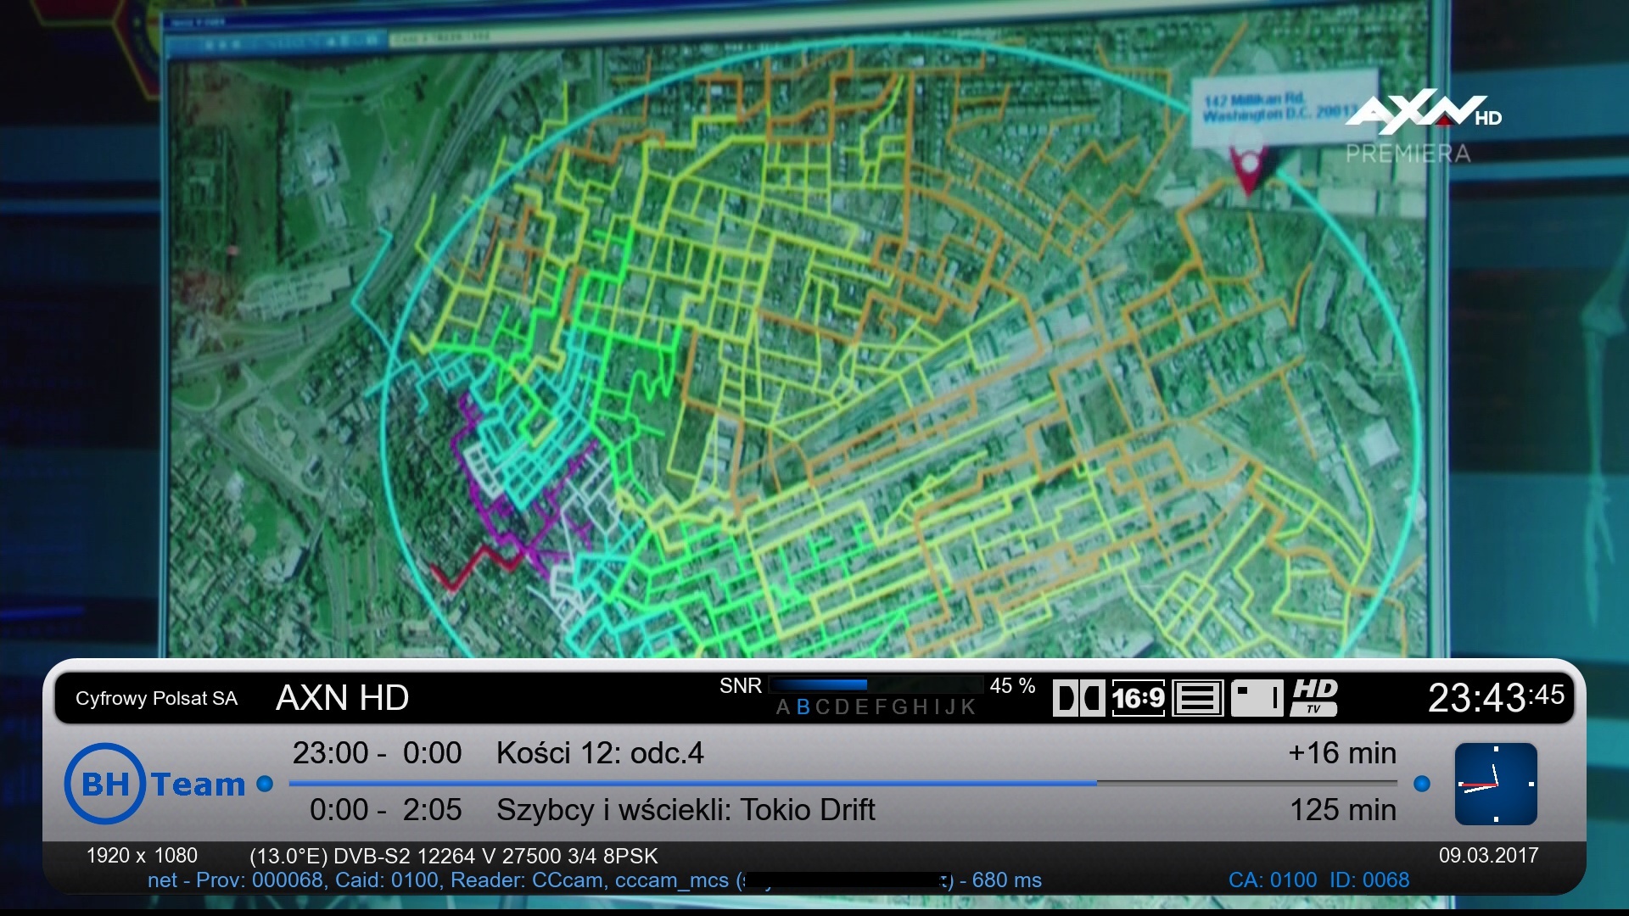1629x916 pixels.
Task: Click the 0:00 - 2:05 time slot
Action: click(x=386, y=810)
